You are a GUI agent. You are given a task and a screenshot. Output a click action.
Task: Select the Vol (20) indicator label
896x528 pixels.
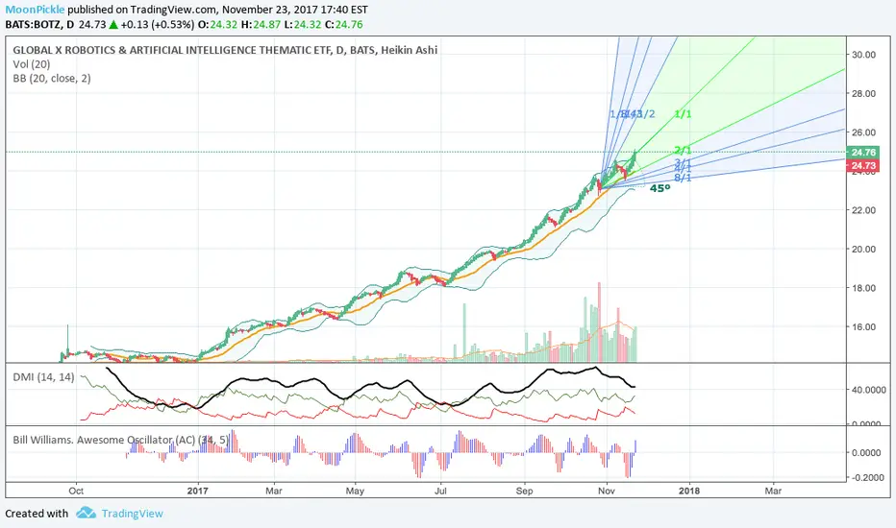pyautogui.click(x=32, y=64)
